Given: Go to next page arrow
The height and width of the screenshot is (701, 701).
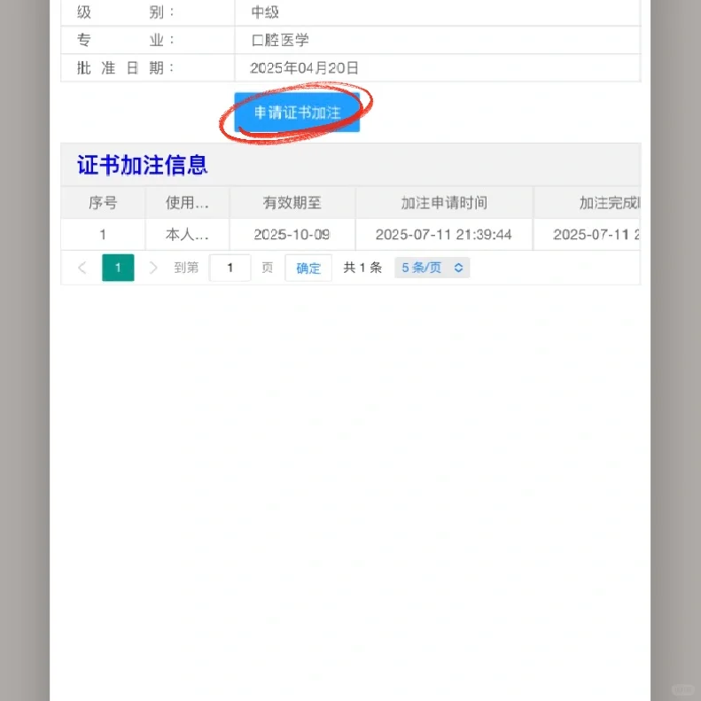Looking at the screenshot, I should (153, 268).
